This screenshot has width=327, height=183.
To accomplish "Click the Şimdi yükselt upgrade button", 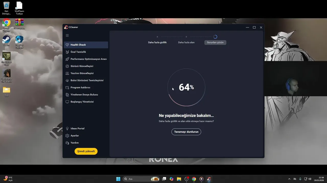I will coord(86,151).
